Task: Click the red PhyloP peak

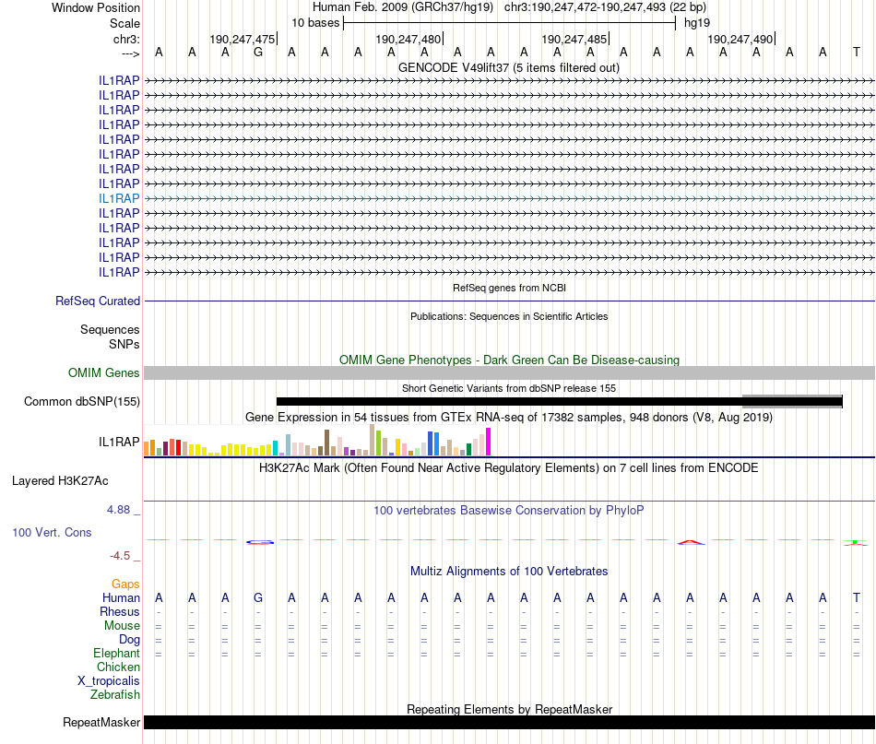Action: click(x=691, y=542)
